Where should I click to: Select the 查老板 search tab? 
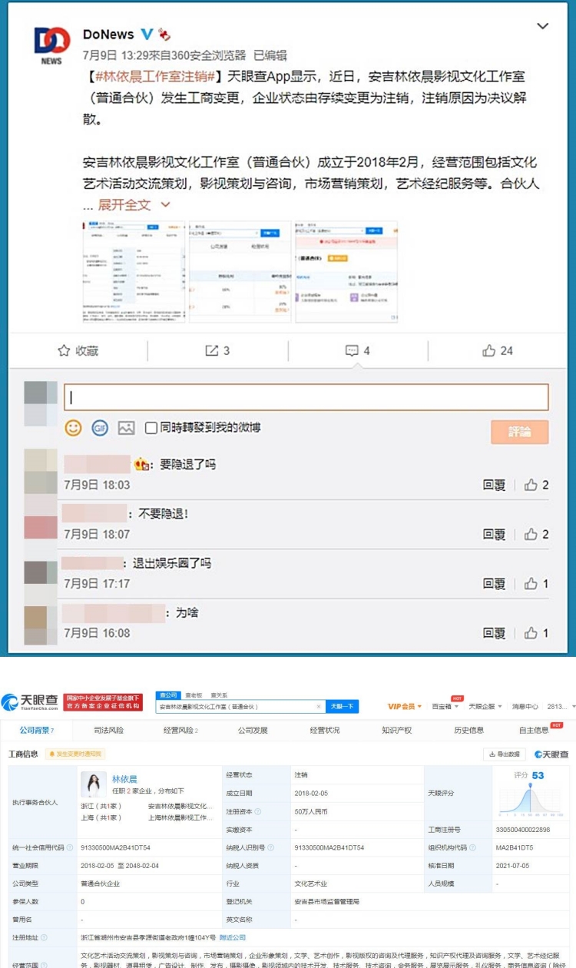194,695
